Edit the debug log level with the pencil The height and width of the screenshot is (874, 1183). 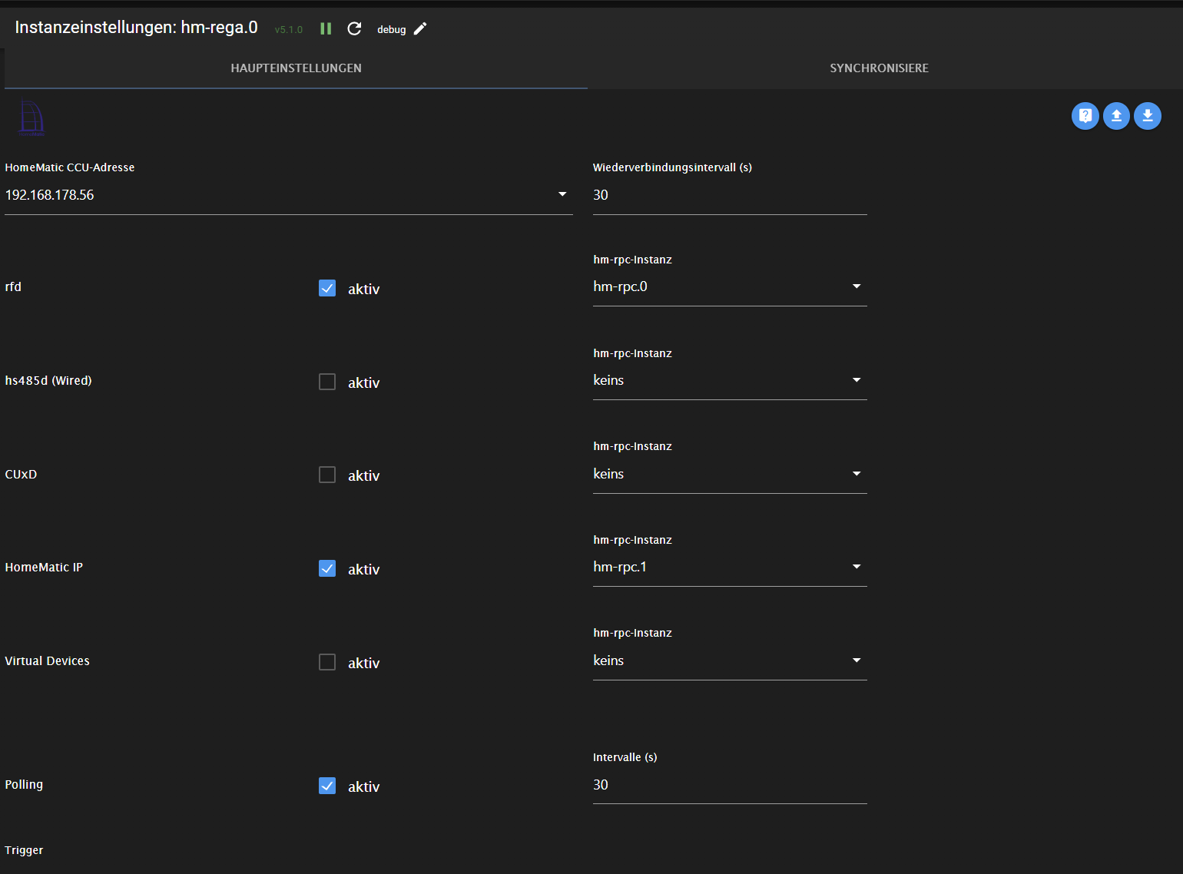[x=420, y=28]
